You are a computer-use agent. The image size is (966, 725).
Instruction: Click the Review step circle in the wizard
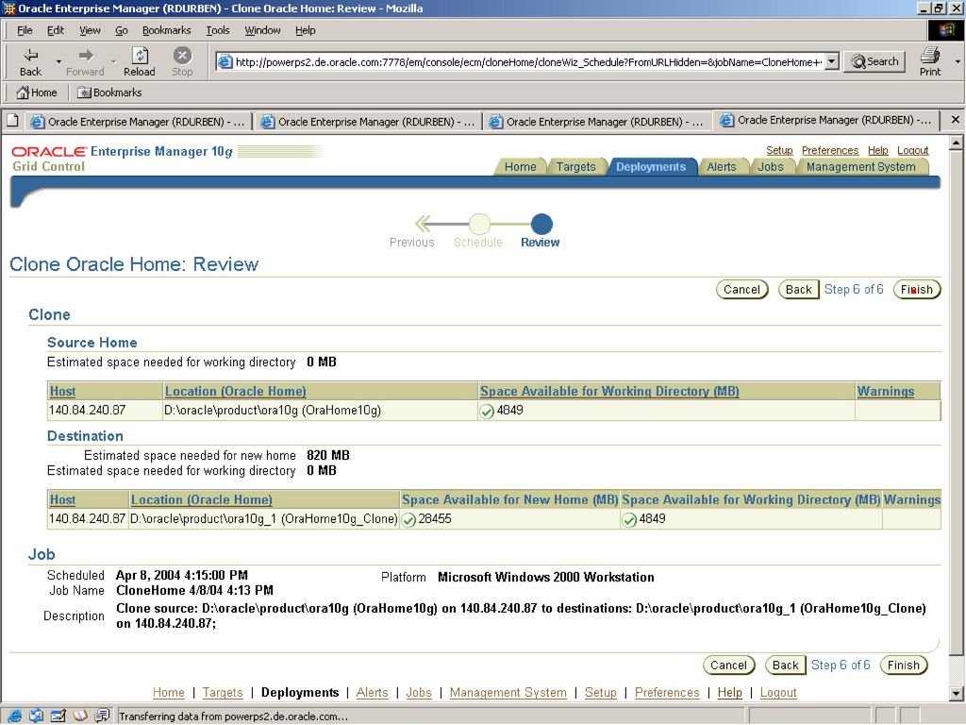541,223
